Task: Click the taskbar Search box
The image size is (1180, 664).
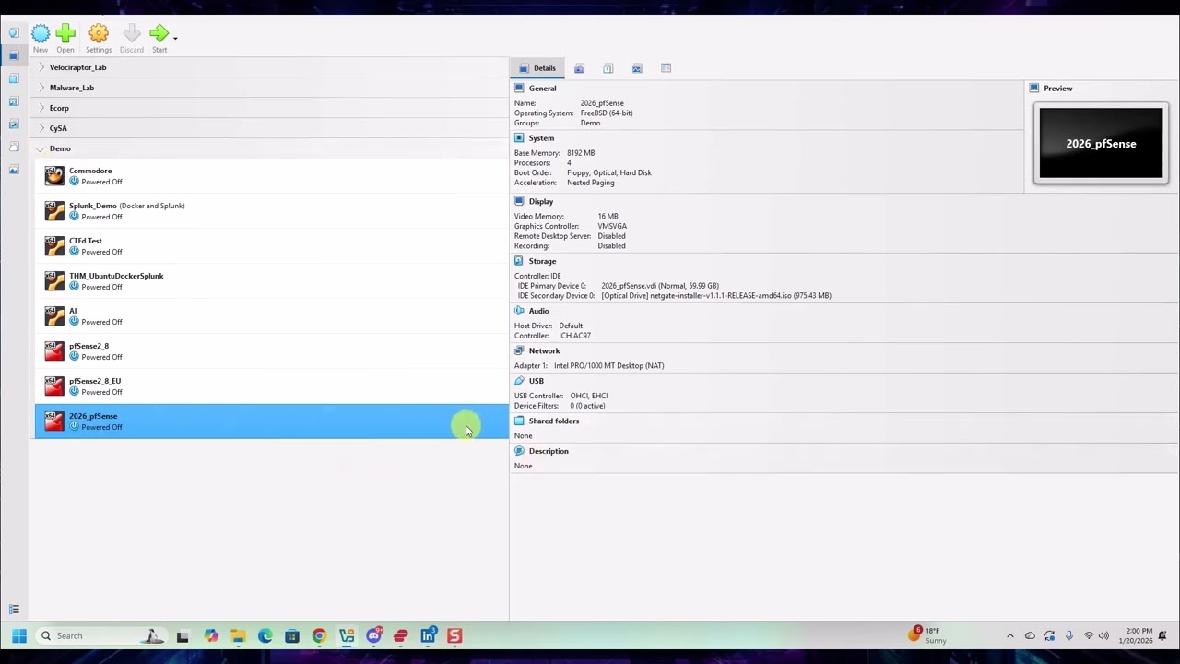Action: (x=101, y=635)
